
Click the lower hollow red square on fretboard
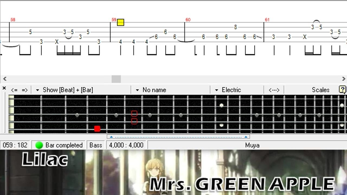(134, 121)
